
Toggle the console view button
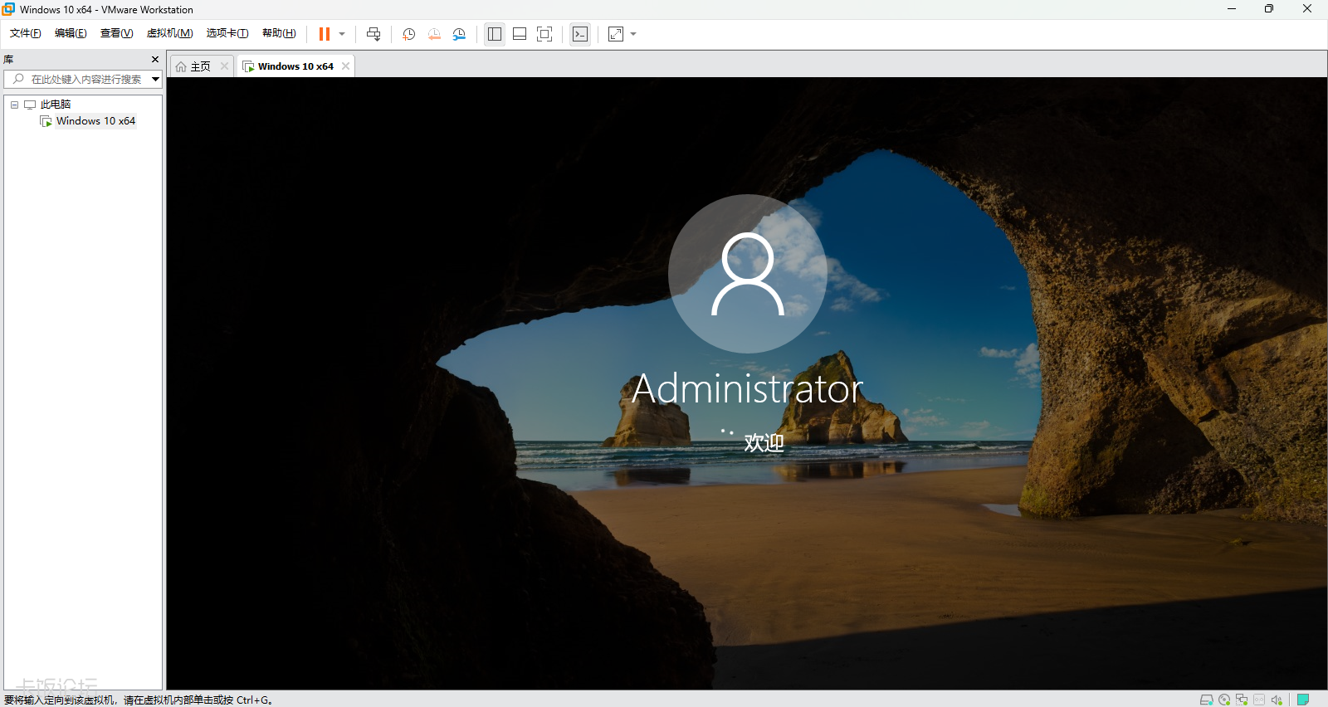coord(580,34)
